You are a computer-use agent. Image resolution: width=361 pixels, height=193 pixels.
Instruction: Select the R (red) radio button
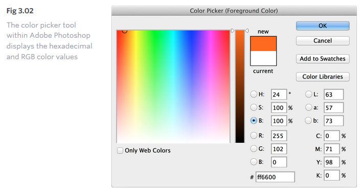tap(254, 136)
